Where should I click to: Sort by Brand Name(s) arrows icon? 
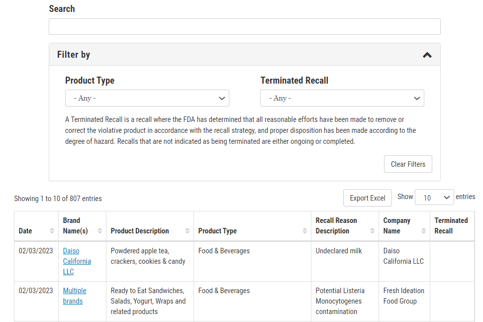[x=100, y=231]
